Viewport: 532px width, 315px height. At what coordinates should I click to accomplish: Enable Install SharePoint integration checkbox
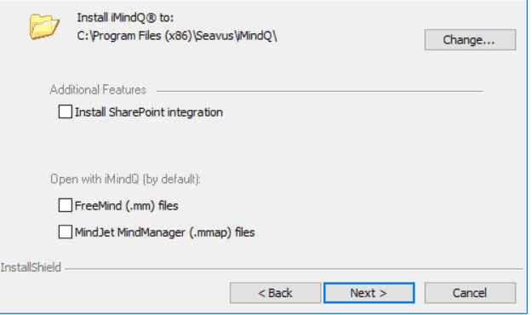pyautogui.click(x=66, y=112)
